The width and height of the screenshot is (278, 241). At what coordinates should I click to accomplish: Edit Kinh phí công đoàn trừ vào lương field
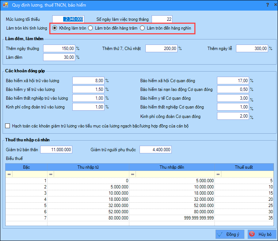[x=88, y=107]
